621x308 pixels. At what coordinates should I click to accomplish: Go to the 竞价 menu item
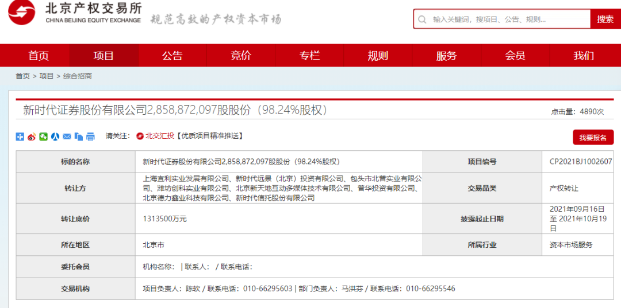coord(241,56)
